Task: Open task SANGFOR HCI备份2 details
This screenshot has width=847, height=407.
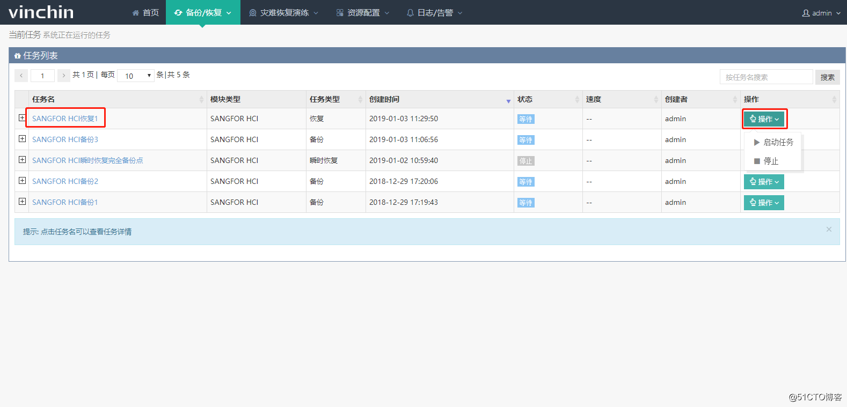Action: point(65,181)
